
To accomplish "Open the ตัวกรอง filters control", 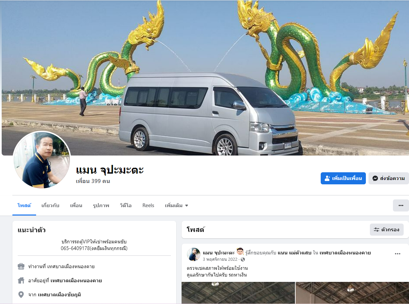I will (387, 230).
